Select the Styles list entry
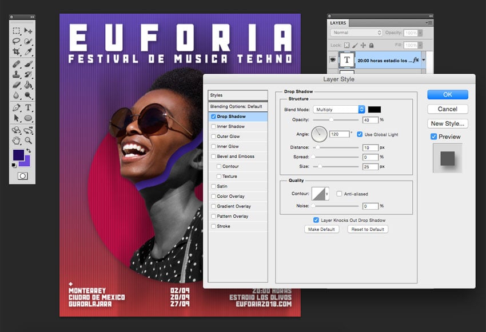The height and width of the screenshot is (332, 486). 238,95
